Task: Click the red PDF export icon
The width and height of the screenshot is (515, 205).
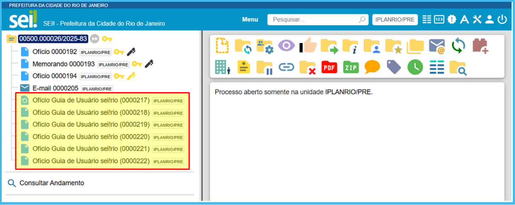Action: pyautogui.click(x=329, y=67)
